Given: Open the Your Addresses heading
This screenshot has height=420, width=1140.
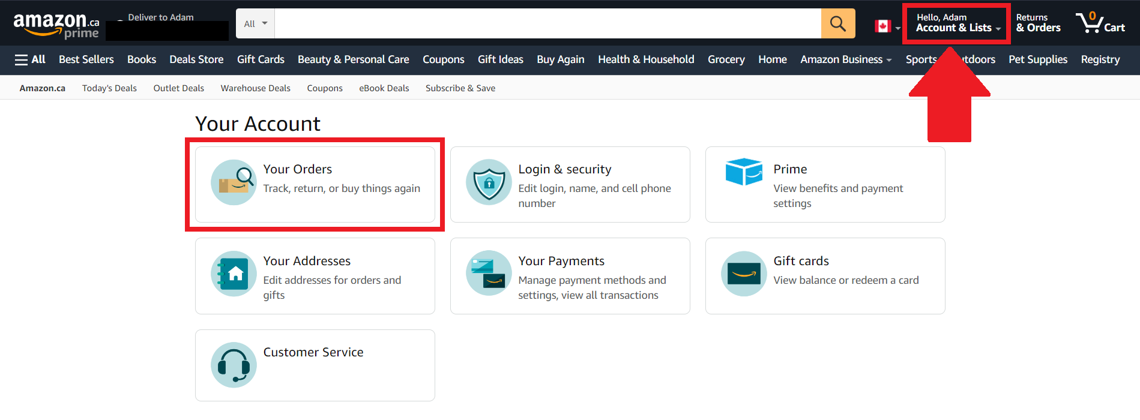Looking at the screenshot, I should tap(307, 261).
